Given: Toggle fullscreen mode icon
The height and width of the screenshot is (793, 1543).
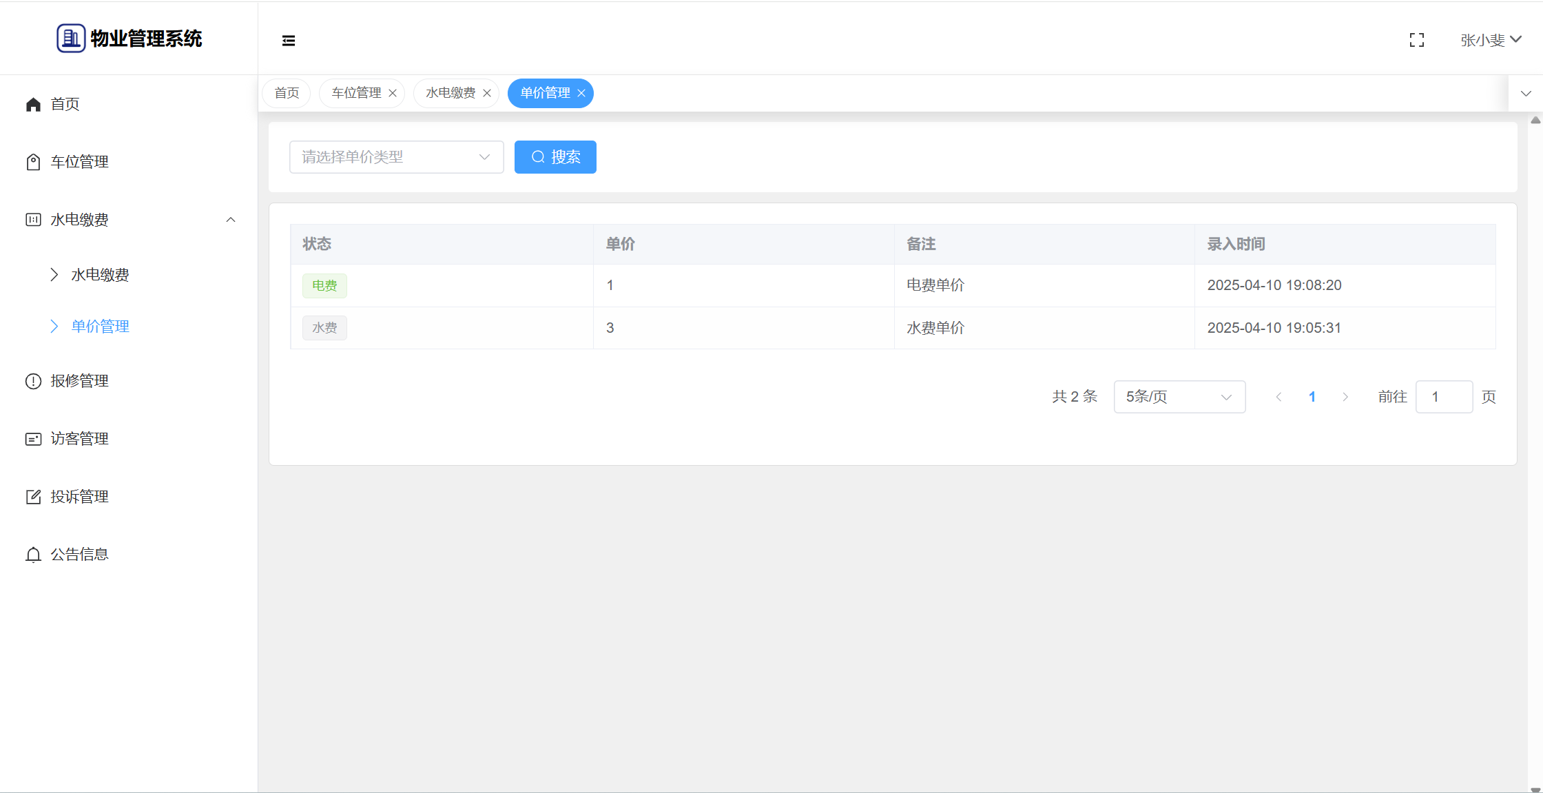Looking at the screenshot, I should coord(1416,41).
